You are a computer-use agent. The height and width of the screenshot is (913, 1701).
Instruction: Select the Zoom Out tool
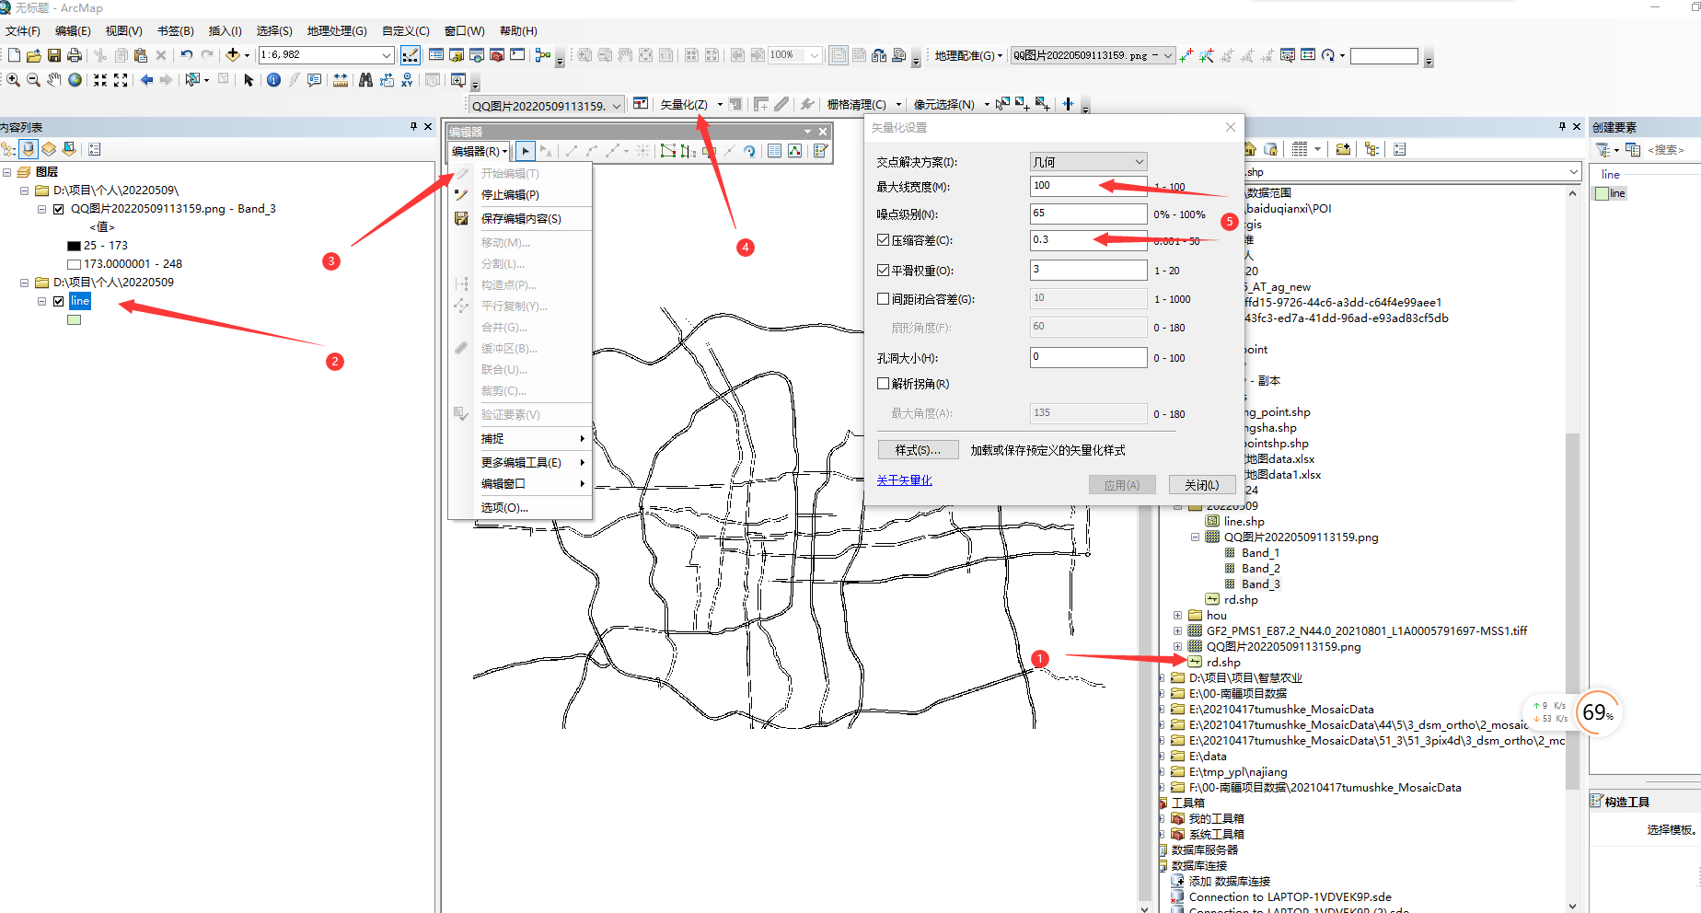(x=33, y=80)
